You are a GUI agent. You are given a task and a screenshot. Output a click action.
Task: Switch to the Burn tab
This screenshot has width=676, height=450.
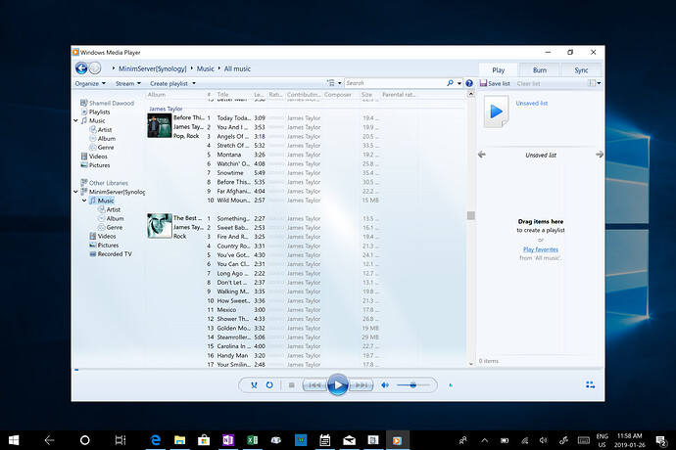coord(540,69)
